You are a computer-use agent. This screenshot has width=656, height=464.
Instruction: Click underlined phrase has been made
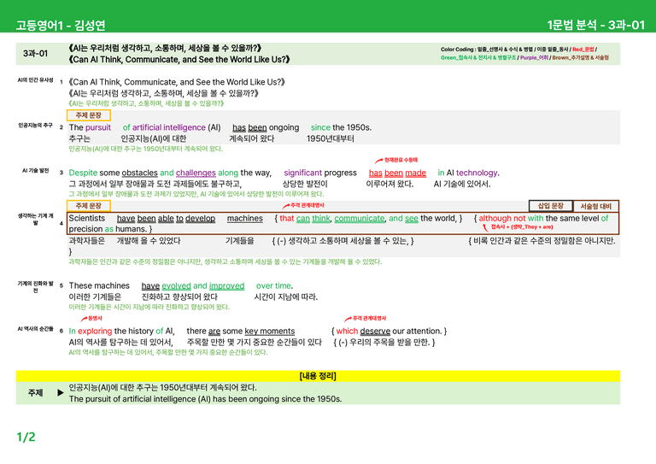(x=397, y=173)
